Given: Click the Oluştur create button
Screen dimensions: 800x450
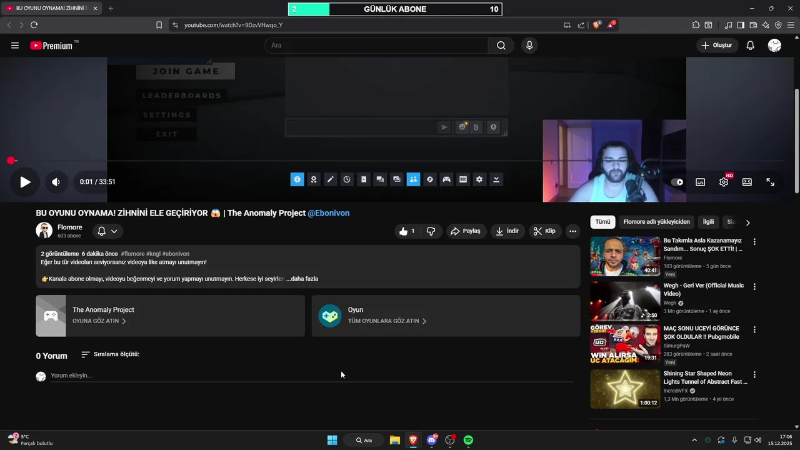Looking at the screenshot, I should coord(717,46).
